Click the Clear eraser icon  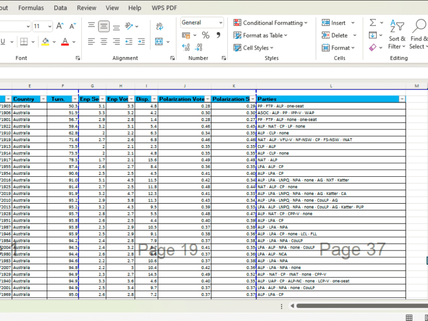[373, 48]
